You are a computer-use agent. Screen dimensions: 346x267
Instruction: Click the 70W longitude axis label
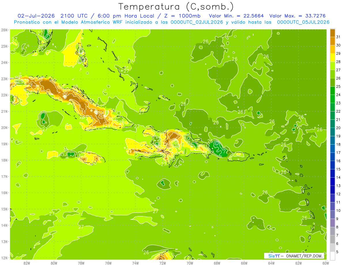[x=190, y=263]
